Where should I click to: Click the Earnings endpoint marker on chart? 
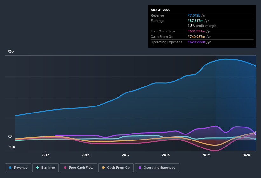tap(256, 139)
